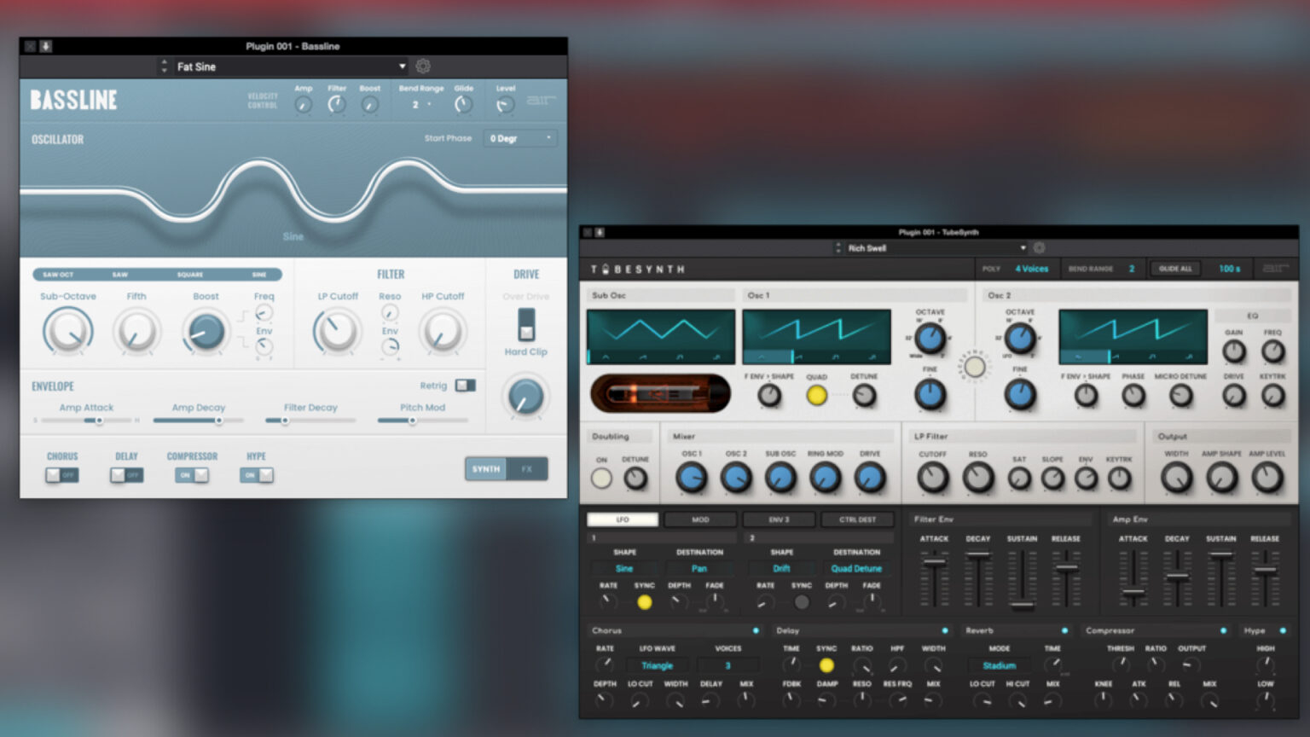1310x737 pixels.
Task: Click the vacuum tube graphic in Sub Osc section
Action: pyautogui.click(x=659, y=392)
